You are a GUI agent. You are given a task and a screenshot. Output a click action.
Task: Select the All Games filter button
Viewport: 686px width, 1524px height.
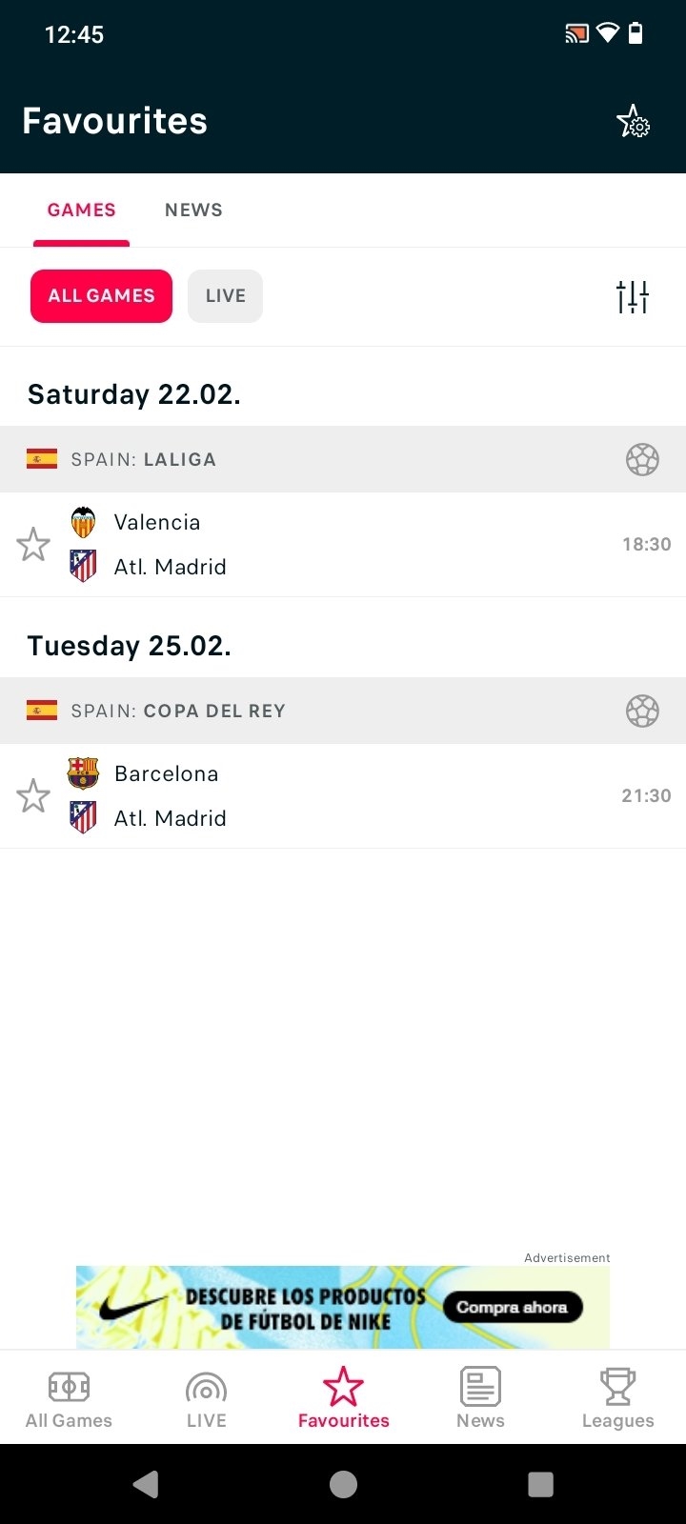(101, 296)
